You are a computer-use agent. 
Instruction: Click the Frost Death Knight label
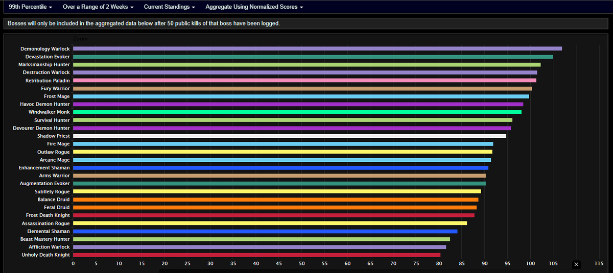tap(48, 215)
